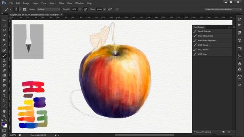Open the blend Mode dropdown showing Multiply
The image size is (244, 137).
coord(48,9)
